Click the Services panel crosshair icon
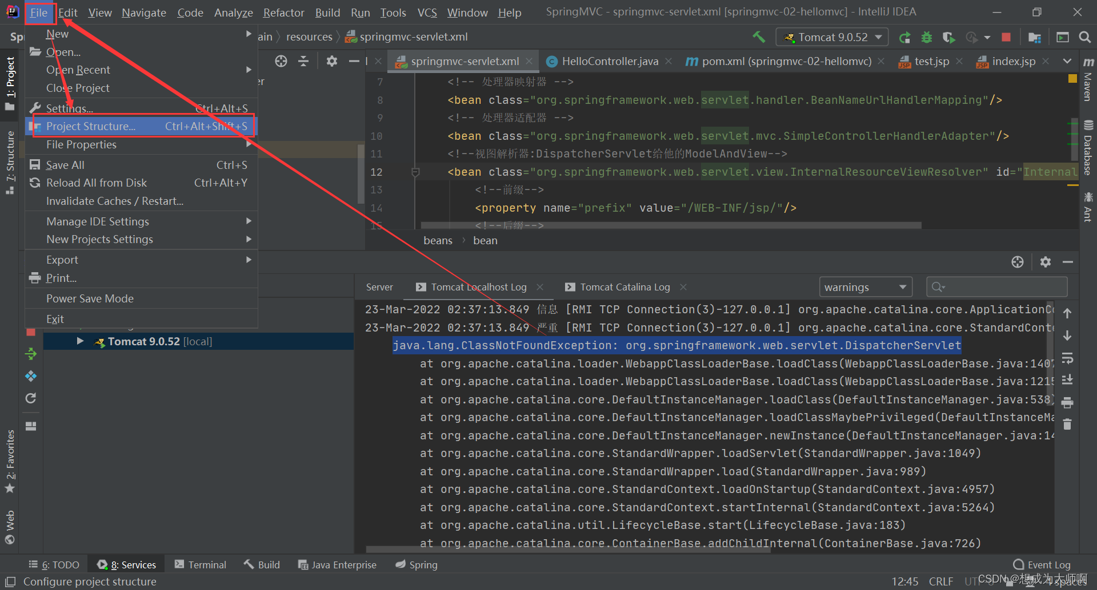Screen dimensions: 1097x590 tap(1018, 262)
